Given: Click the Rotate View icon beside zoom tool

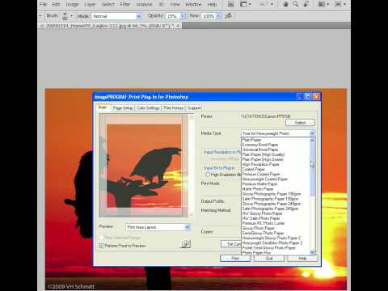Looking at the screenshot, I should pyautogui.click(x=306, y=4).
